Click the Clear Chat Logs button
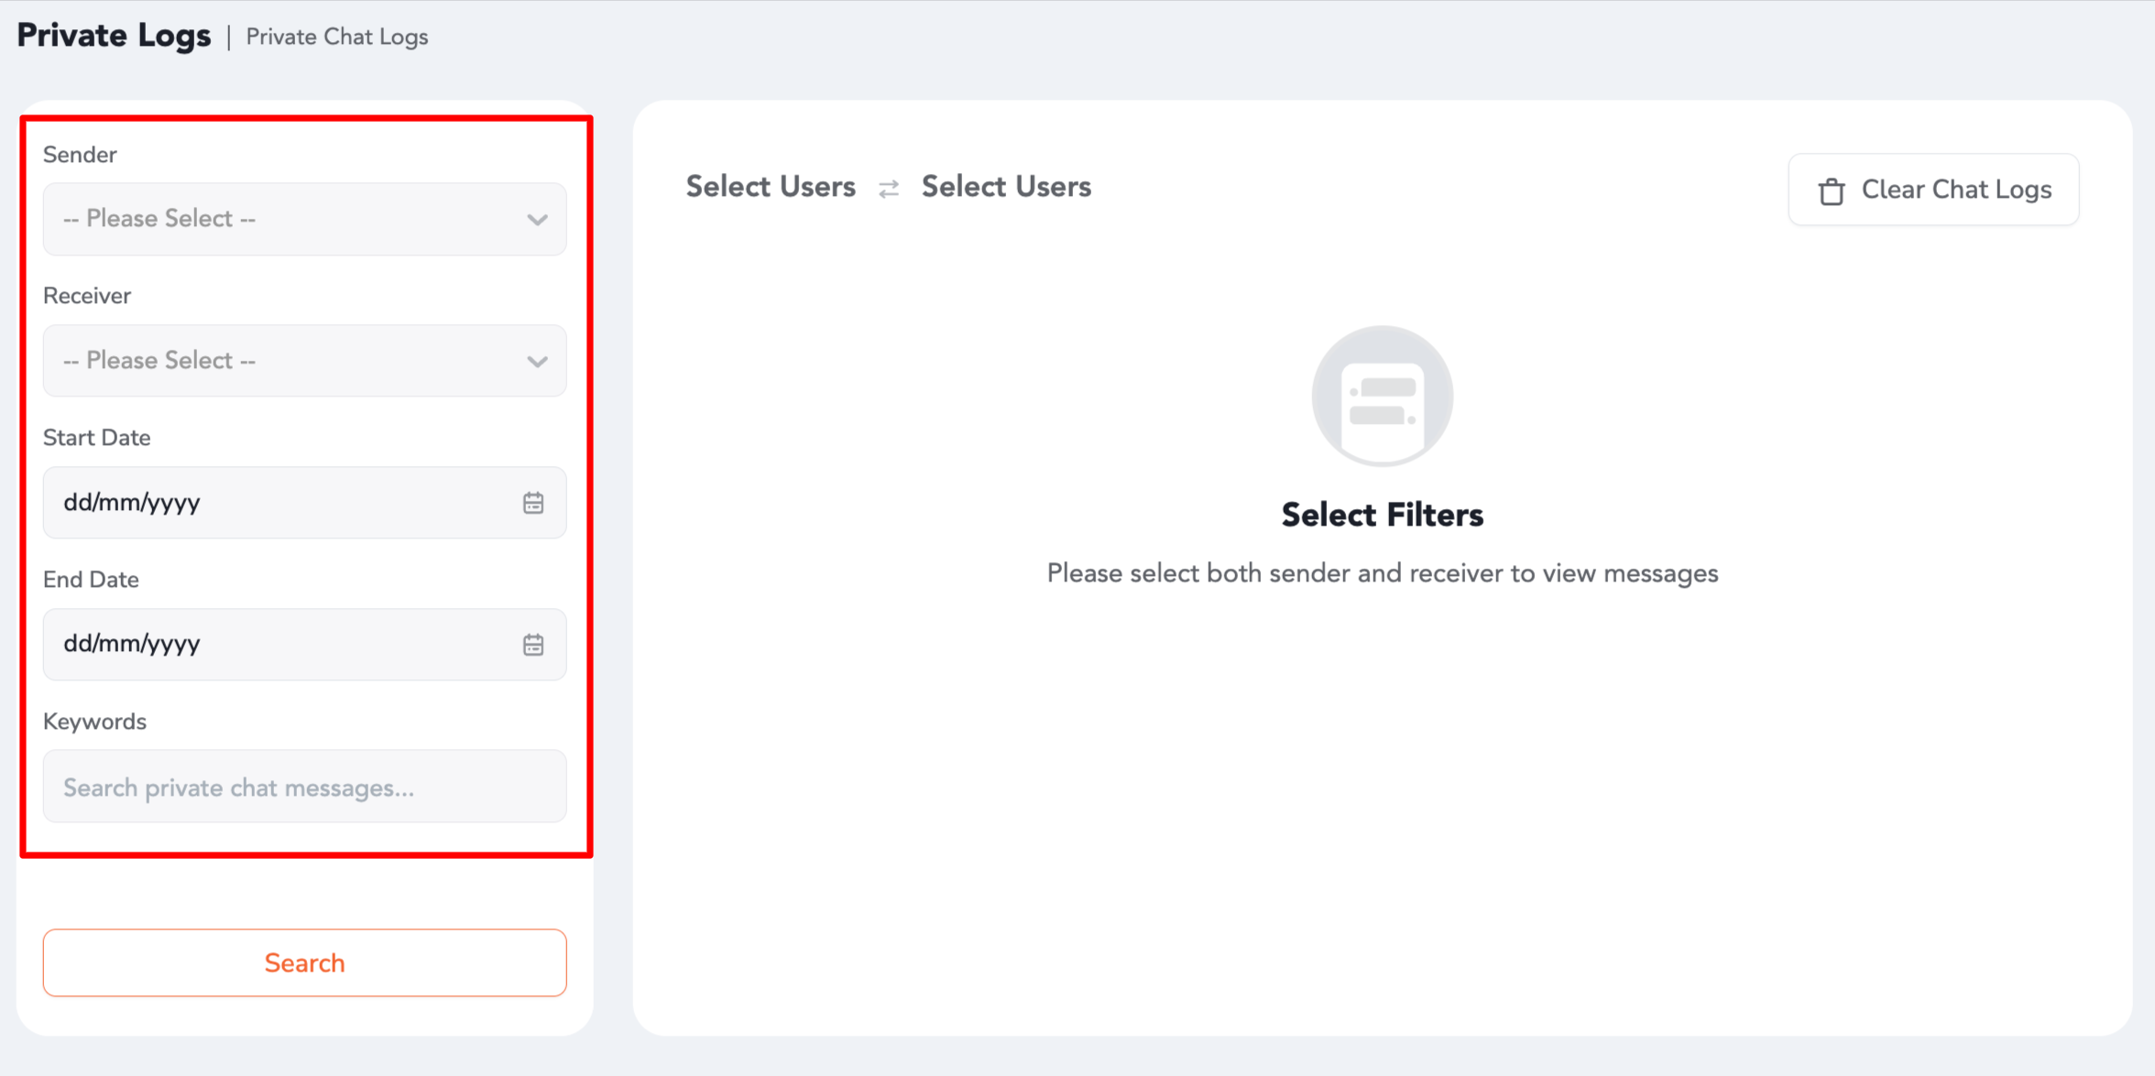Image resolution: width=2155 pixels, height=1076 pixels. (x=1933, y=190)
